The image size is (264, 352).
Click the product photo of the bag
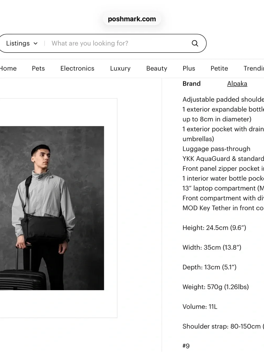point(52,208)
